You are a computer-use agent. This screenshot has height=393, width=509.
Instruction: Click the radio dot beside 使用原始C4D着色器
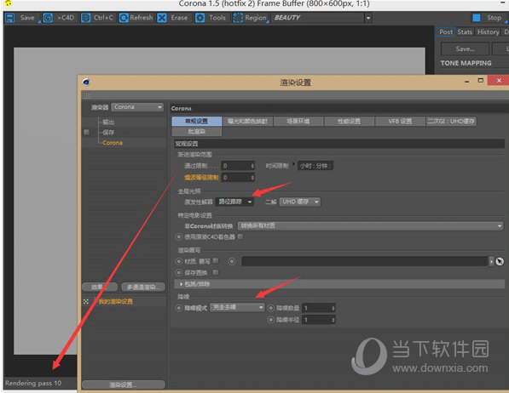[179, 236]
